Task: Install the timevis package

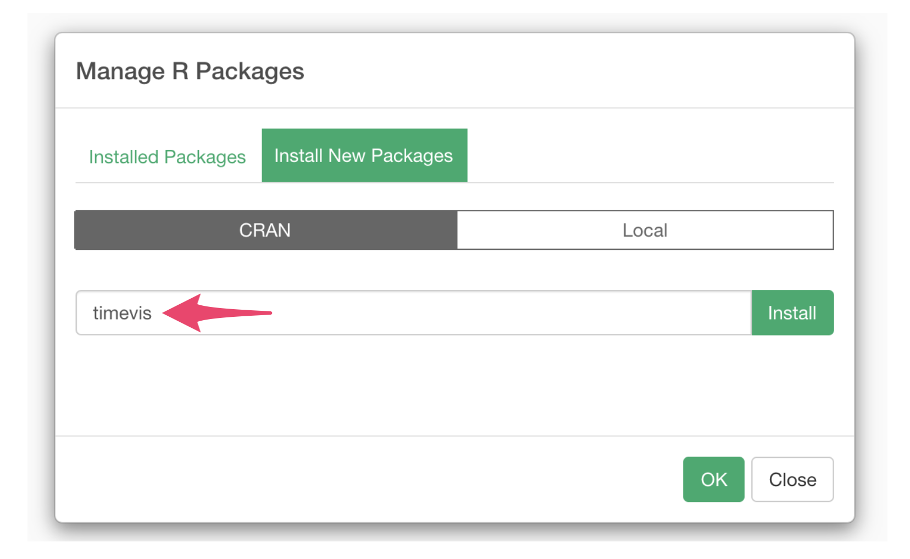Action: [x=792, y=312]
